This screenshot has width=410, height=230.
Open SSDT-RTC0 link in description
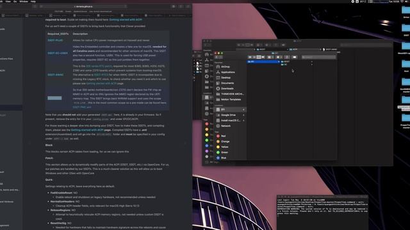click(x=101, y=75)
